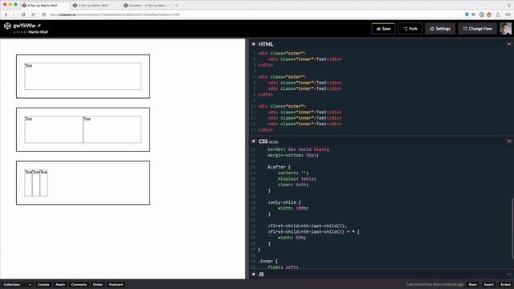Expand CSS panel dropdown chevron

pos(509,141)
